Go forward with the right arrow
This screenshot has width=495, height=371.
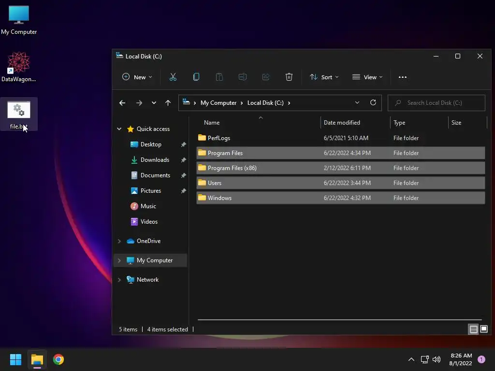click(x=139, y=103)
